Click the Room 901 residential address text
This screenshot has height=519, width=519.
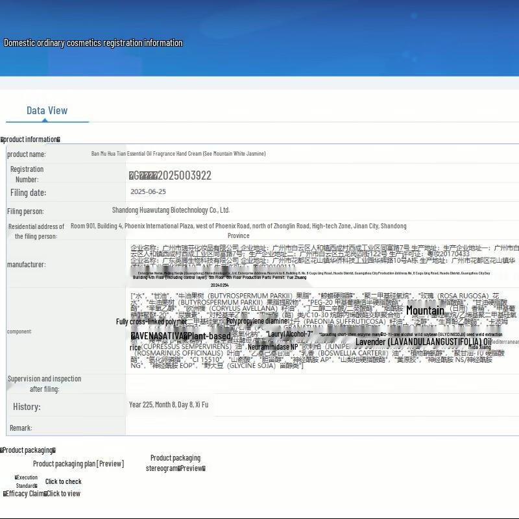click(238, 231)
